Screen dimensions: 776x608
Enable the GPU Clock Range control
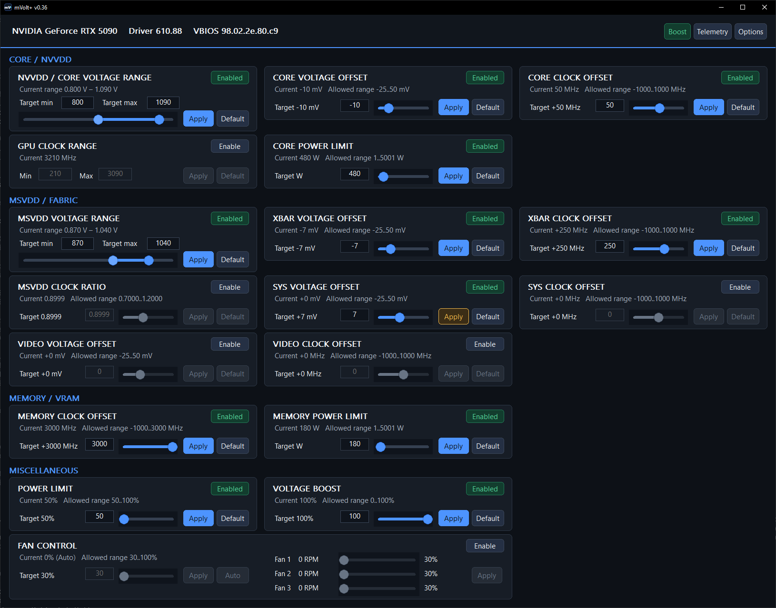(229, 147)
